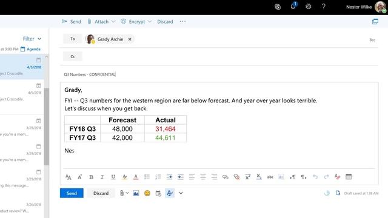The width and height of the screenshot is (388, 218).
Task: Align text right
Action: 214,177
